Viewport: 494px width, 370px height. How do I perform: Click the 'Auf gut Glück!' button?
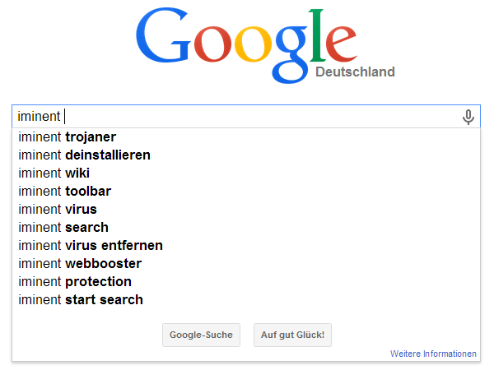[292, 335]
